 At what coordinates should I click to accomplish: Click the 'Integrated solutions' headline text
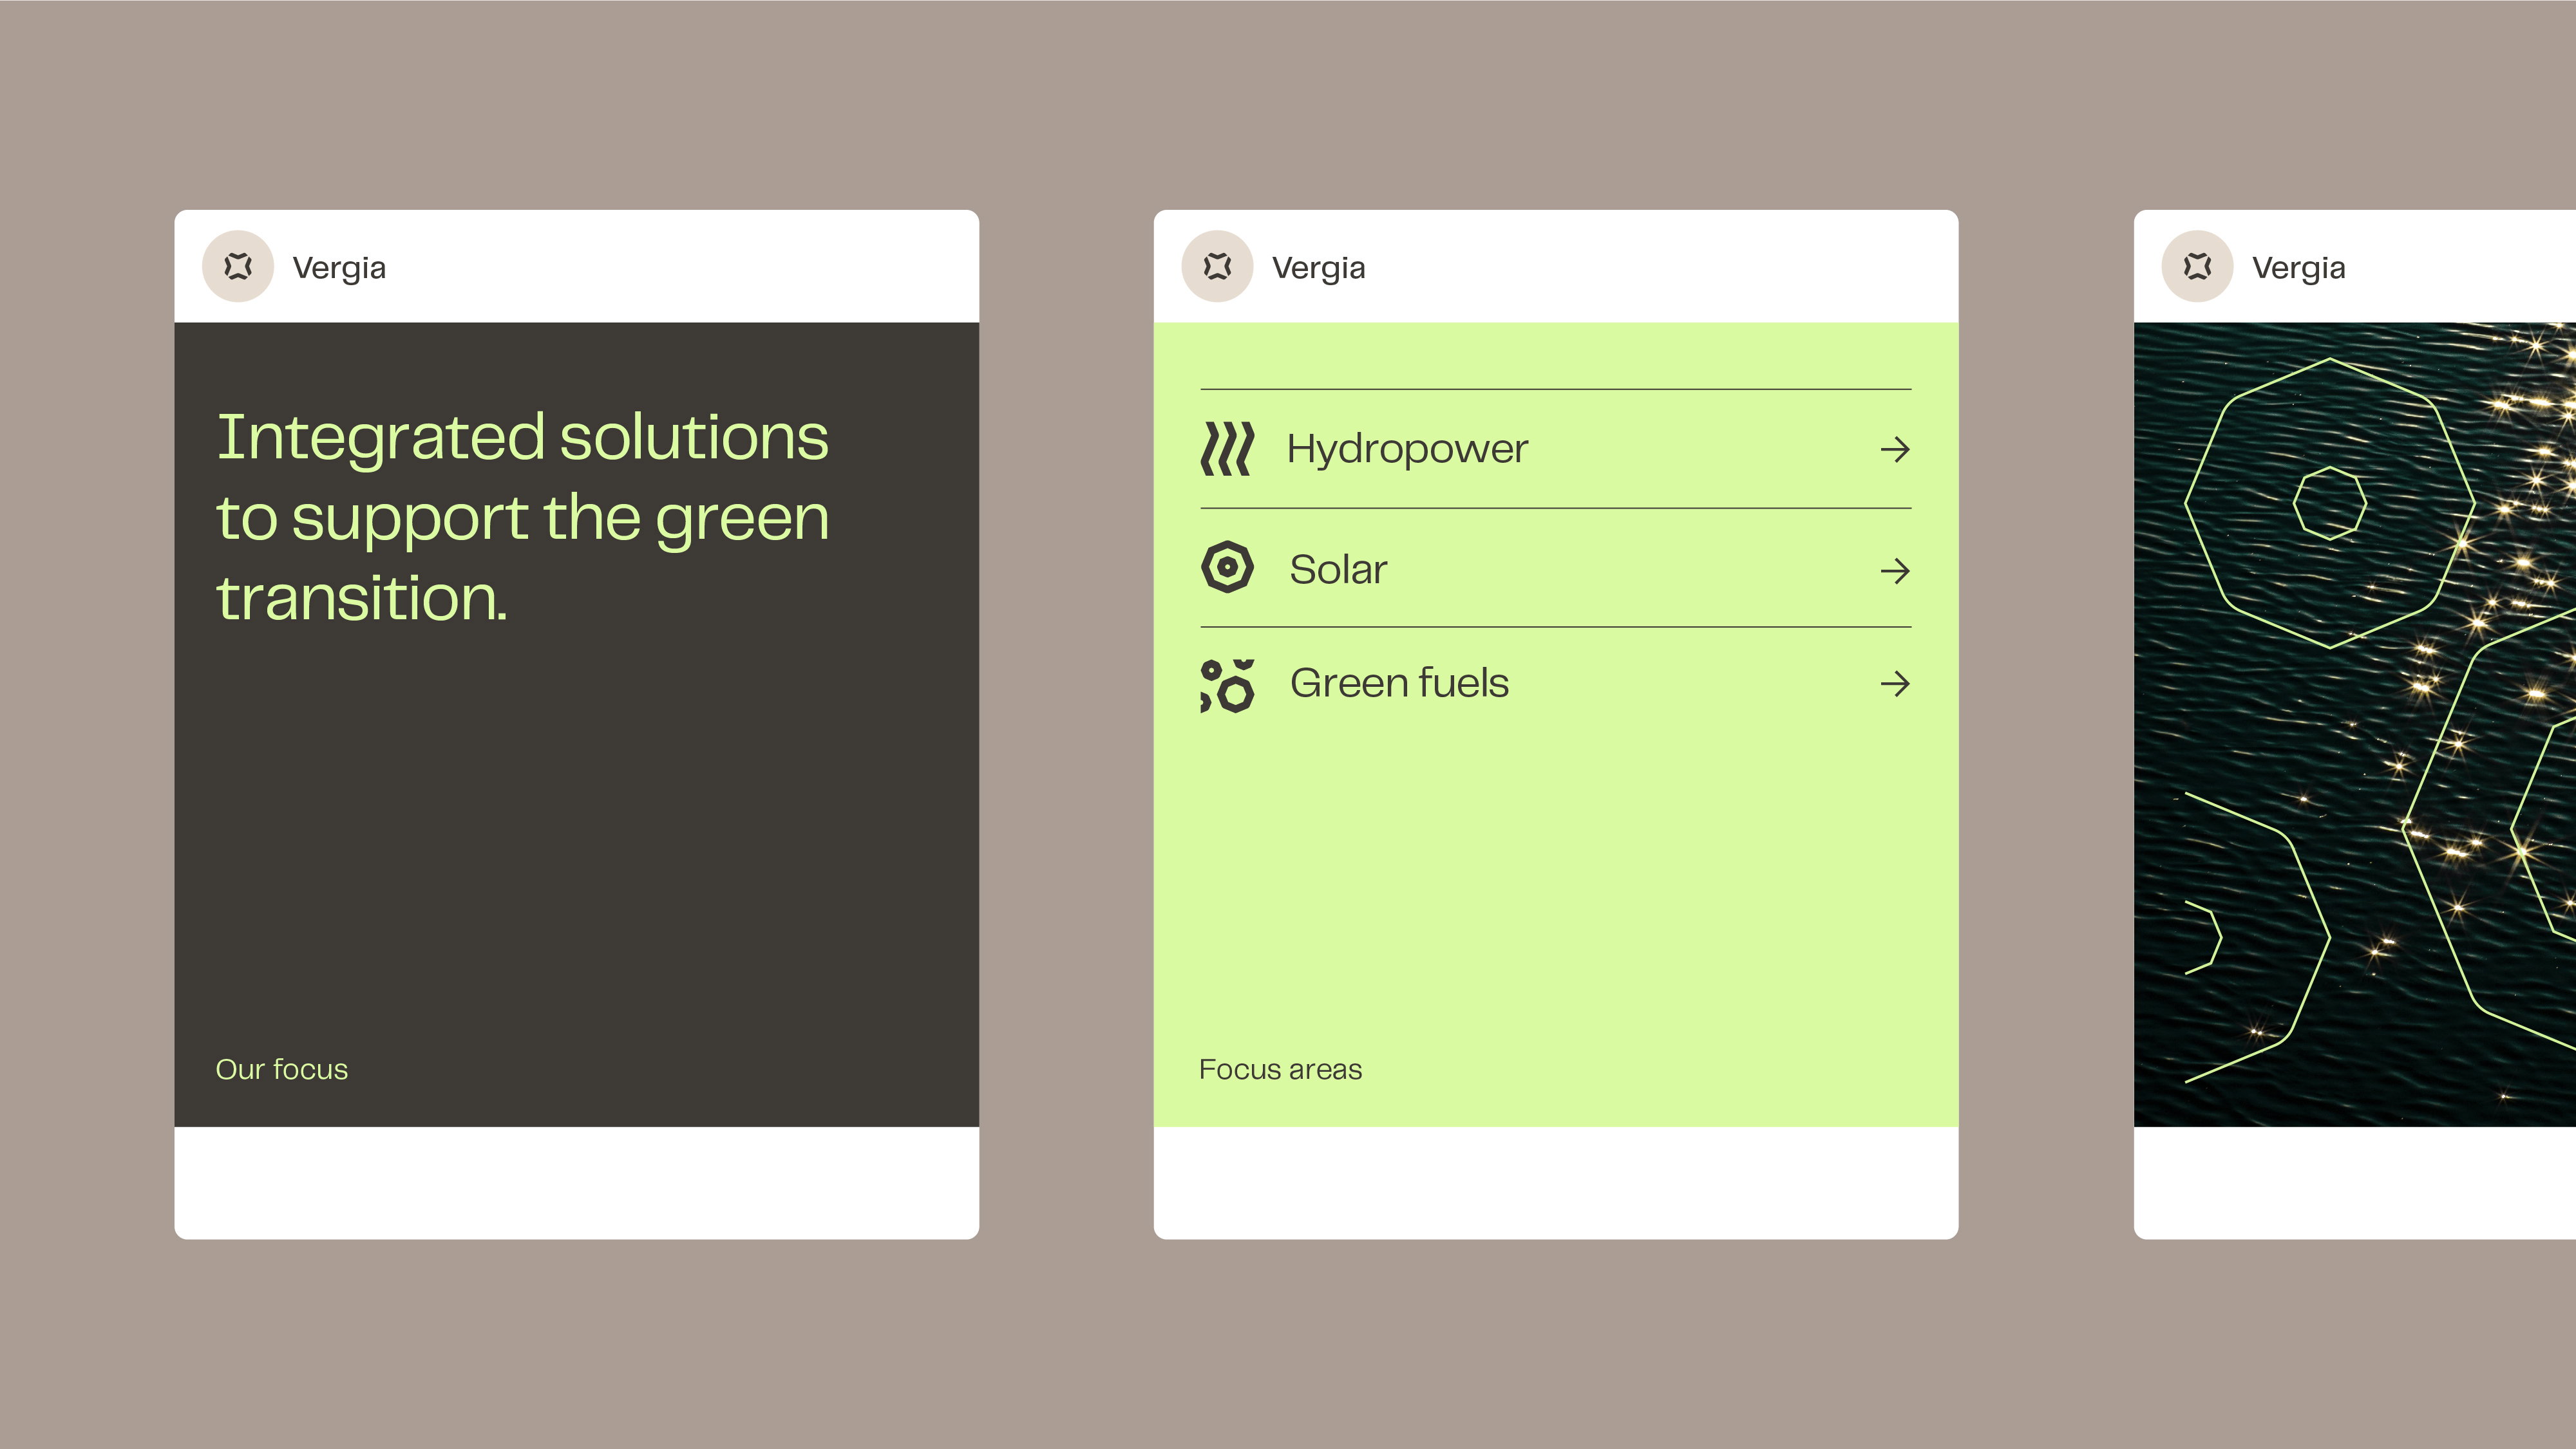click(x=522, y=438)
